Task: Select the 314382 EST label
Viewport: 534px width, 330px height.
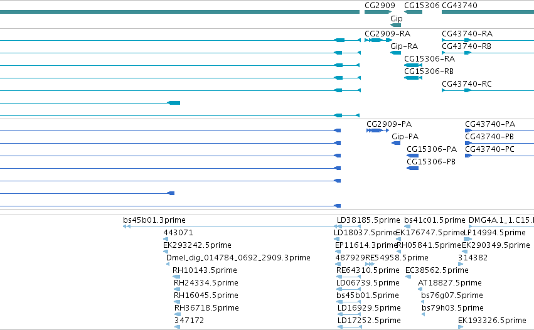Action: pyautogui.click(x=473, y=258)
